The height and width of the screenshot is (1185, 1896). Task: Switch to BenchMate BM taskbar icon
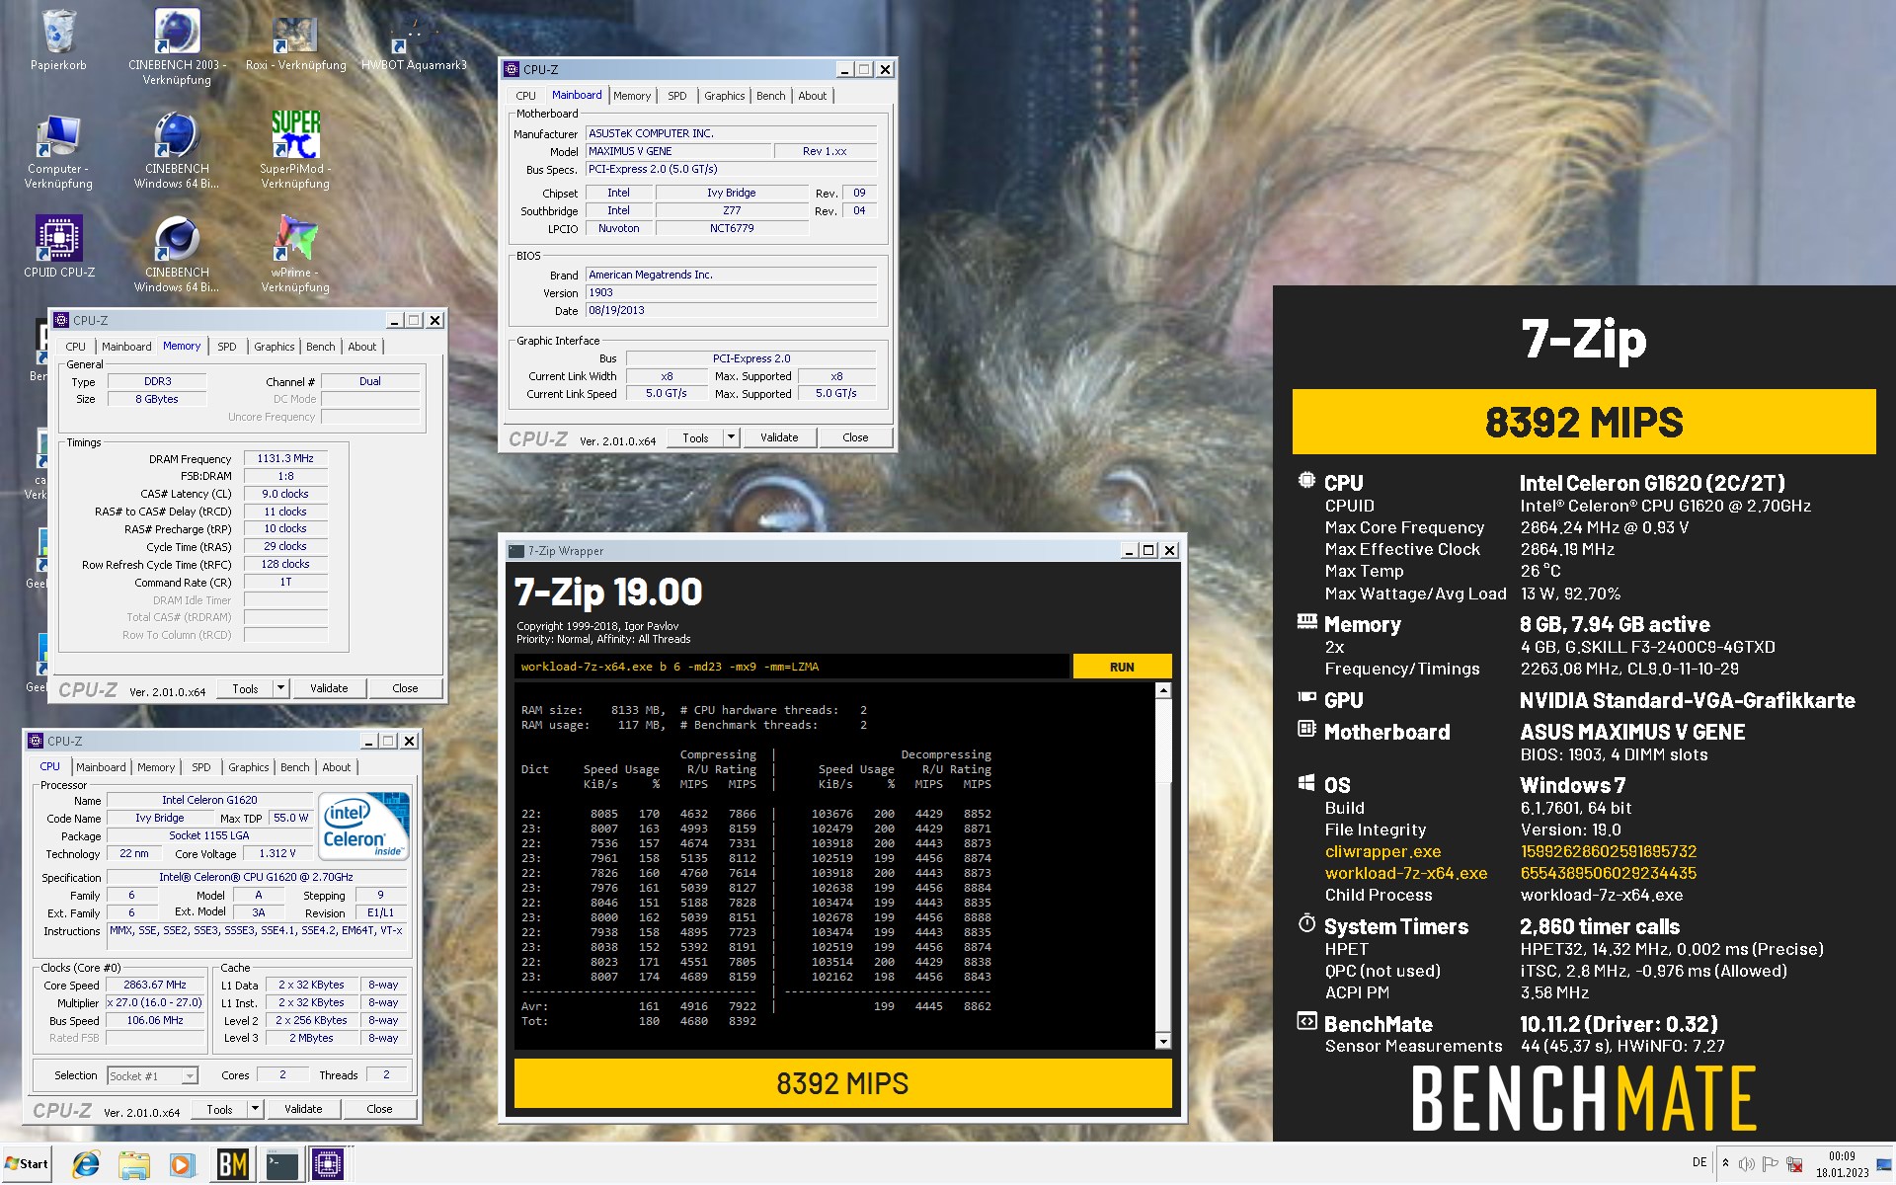(232, 1165)
